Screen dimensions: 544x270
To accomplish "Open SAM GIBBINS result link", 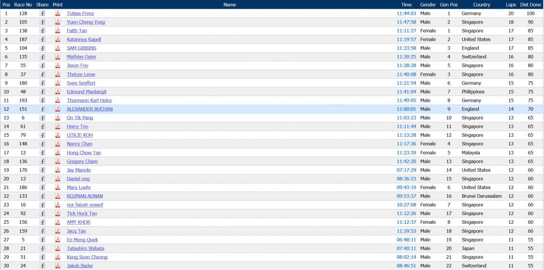I will tap(81, 48).
